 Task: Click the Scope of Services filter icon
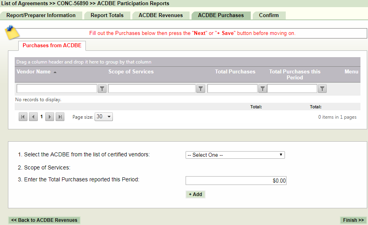201,88
